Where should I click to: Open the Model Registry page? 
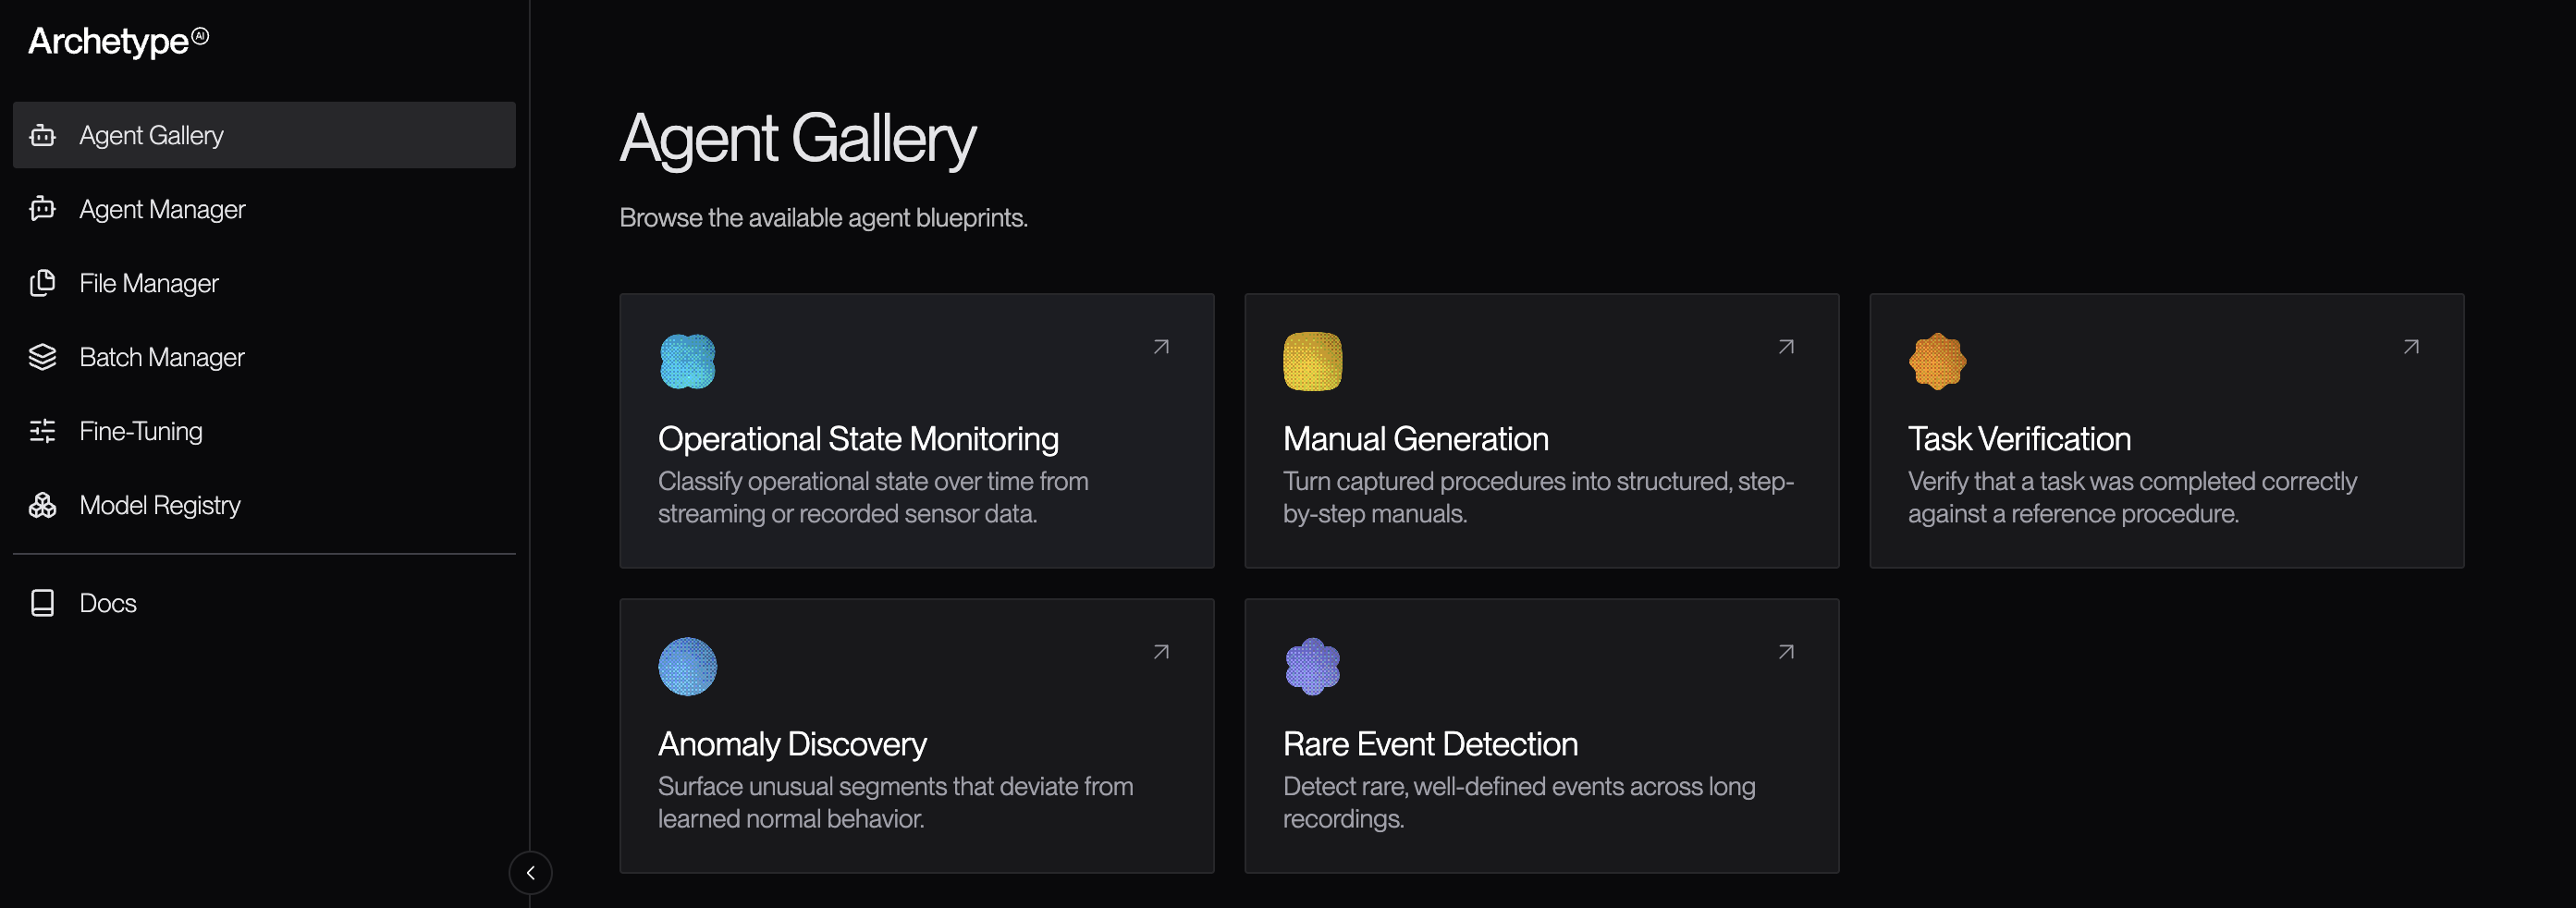(264, 505)
